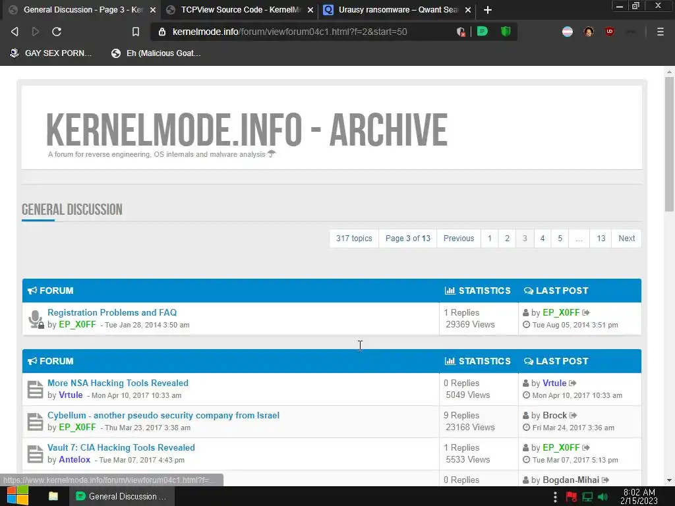Switch to TCPView Source Code tab
The width and height of the screenshot is (675, 506).
point(240,9)
